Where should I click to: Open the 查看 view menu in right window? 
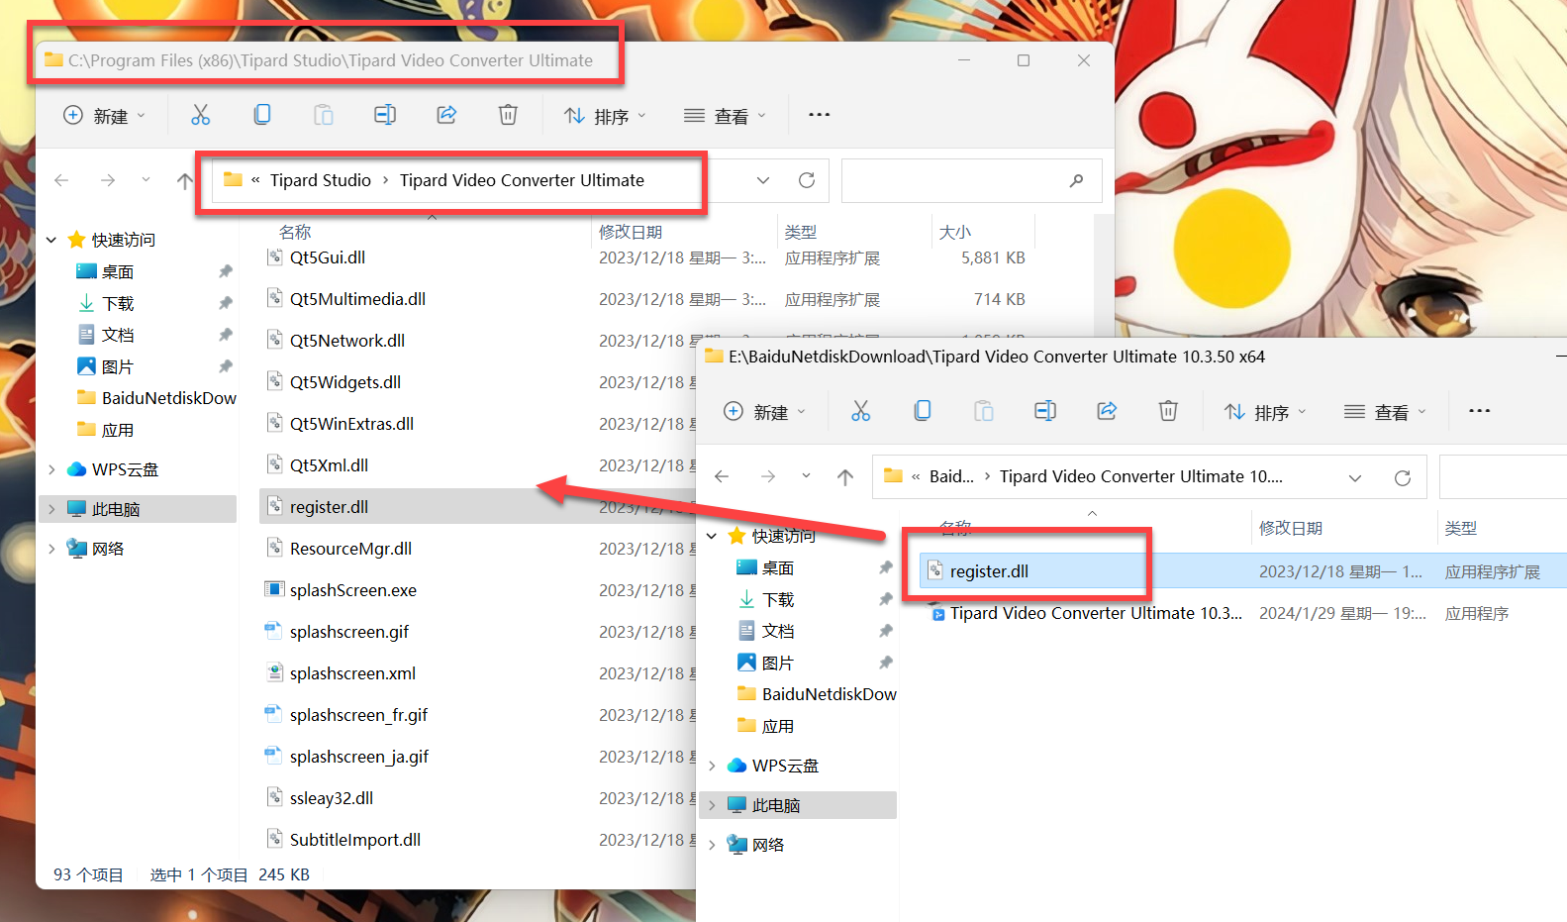[x=1384, y=412]
